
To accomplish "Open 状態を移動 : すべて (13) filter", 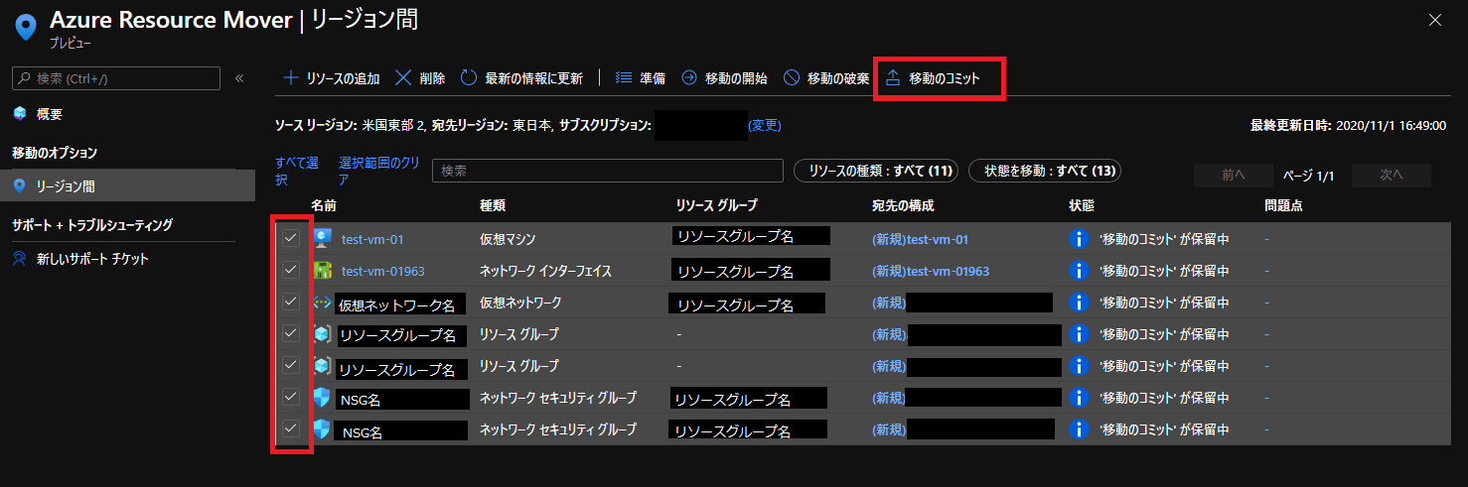I will pyautogui.click(x=1045, y=172).
